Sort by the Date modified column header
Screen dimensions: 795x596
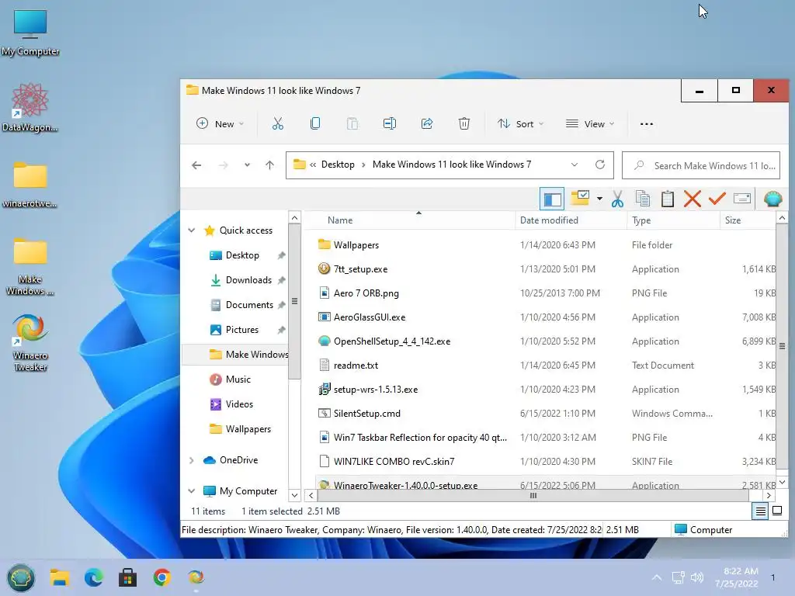coord(549,220)
